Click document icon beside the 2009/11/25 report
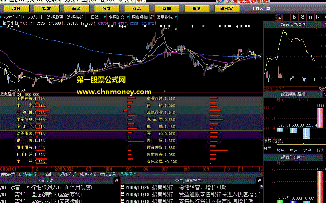This screenshot has height=203, width=326. click(123, 187)
